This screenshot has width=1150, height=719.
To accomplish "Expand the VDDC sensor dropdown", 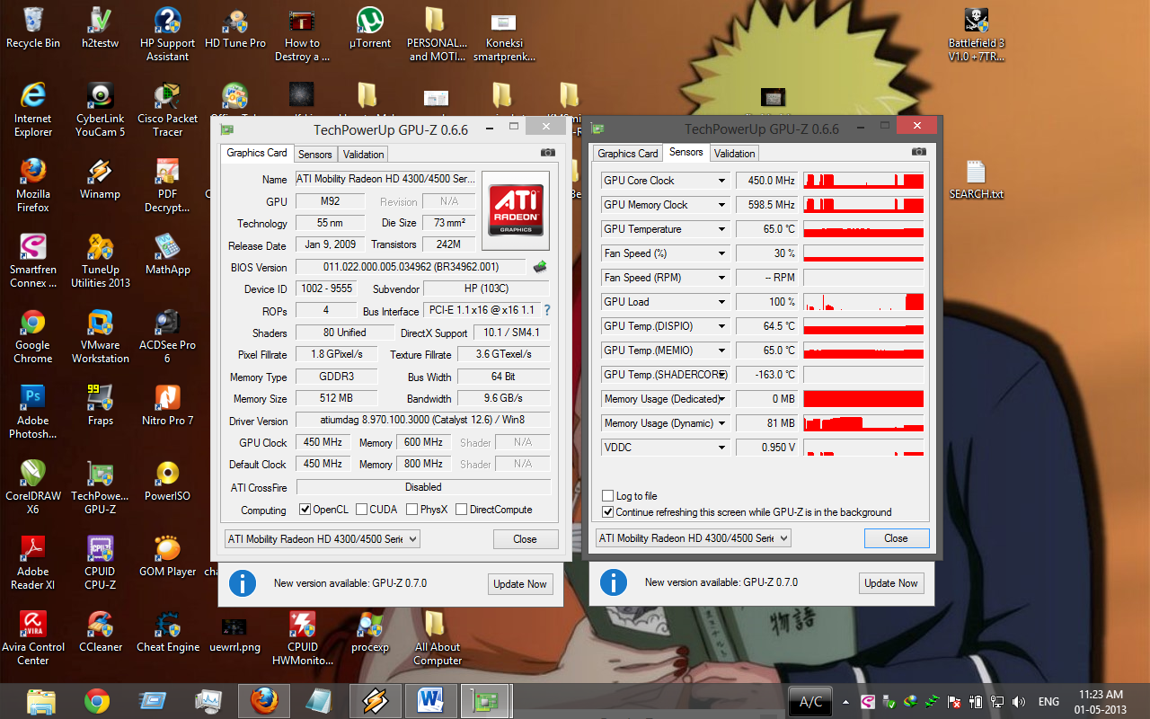I will [x=721, y=448].
